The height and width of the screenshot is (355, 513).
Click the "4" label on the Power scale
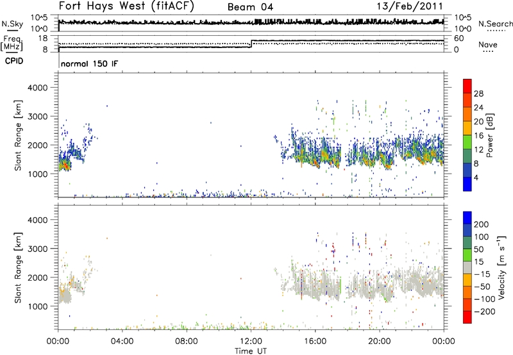pyautogui.click(x=476, y=177)
